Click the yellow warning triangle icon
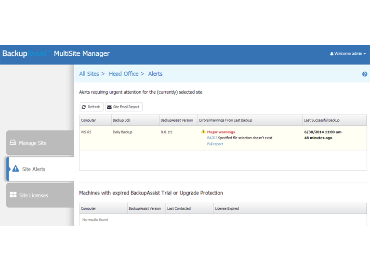This screenshot has height=271, width=370. [203, 131]
